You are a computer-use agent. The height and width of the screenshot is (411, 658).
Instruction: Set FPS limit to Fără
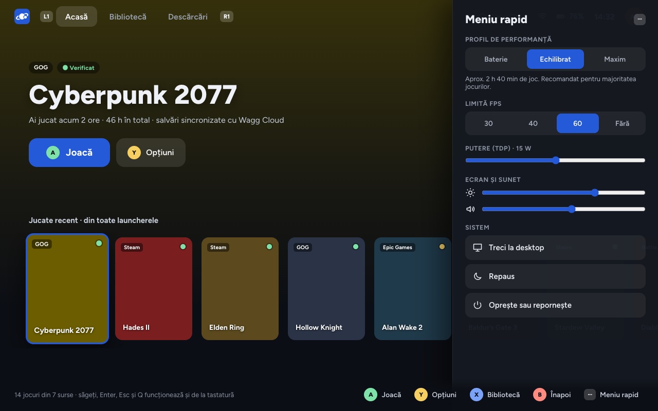(622, 123)
